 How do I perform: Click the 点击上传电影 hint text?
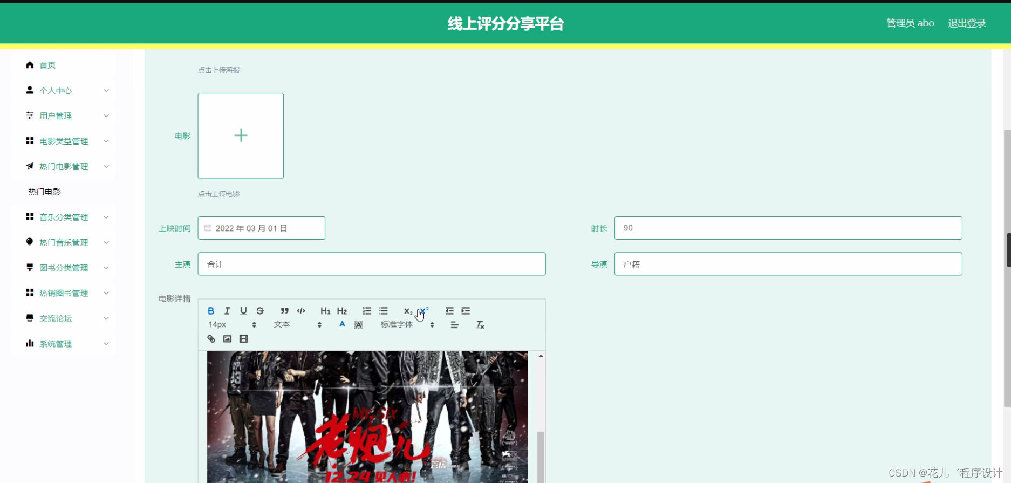tap(218, 194)
